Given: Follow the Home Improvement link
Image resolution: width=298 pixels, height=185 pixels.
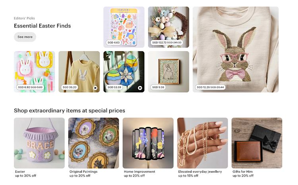Looking at the screenshot, I should (139, 171).
